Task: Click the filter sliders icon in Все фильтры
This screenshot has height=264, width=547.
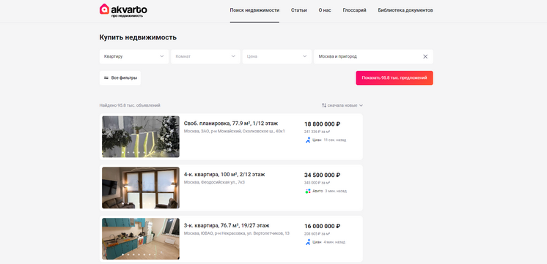Action: pyautogui.click(x=106, y=78)
